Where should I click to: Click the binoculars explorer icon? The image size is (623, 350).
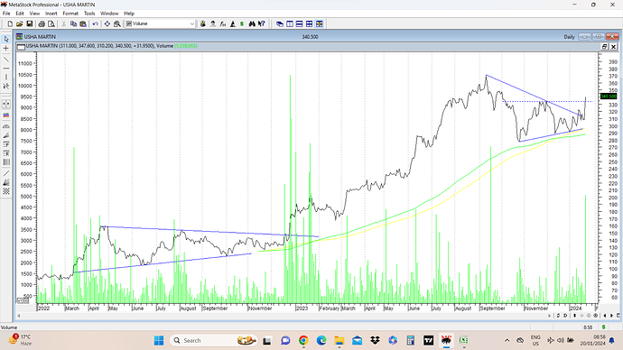252,23
